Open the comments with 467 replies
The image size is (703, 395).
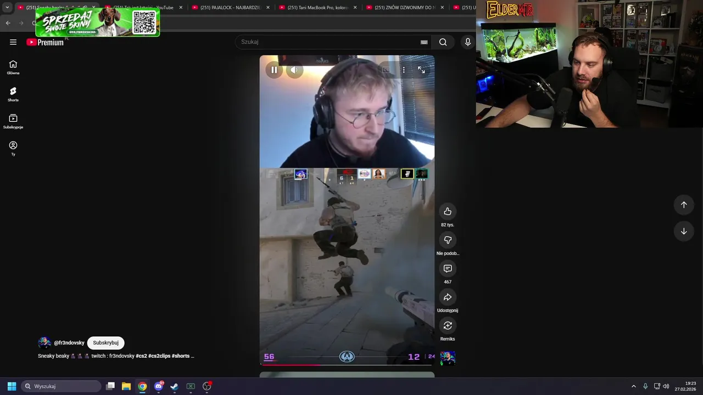pyautogui.click(x=448, y=269)
